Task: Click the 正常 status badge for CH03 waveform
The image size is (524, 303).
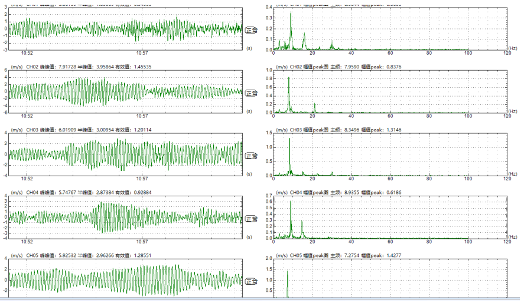Action: [251, 156]
